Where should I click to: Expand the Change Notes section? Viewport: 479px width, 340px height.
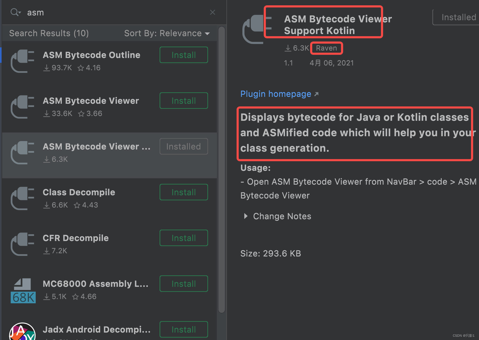[246, 216]
